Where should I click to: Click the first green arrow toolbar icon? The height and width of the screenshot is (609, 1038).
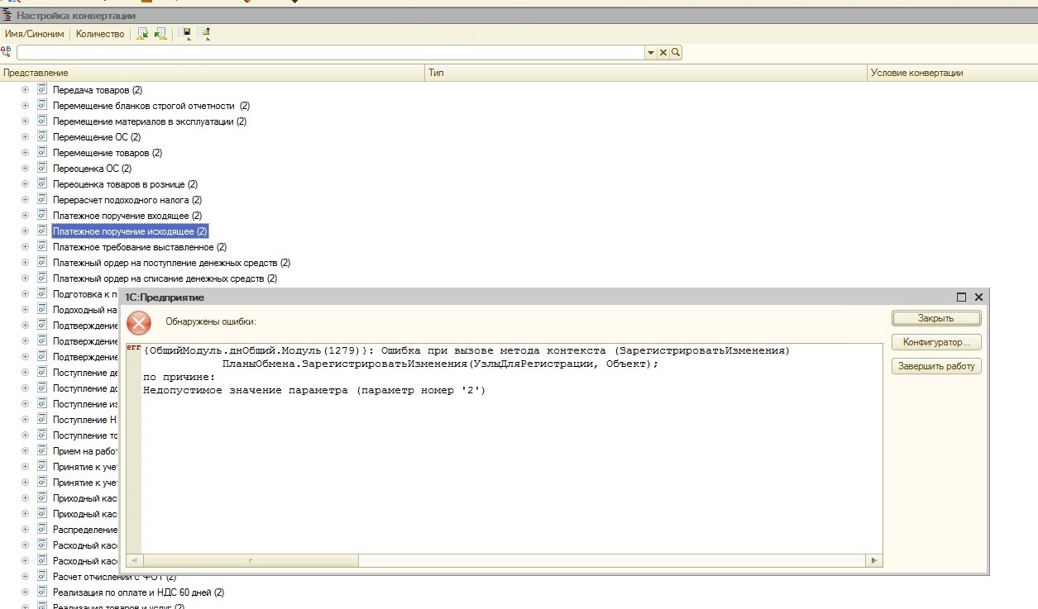click(x=142, y=34)
